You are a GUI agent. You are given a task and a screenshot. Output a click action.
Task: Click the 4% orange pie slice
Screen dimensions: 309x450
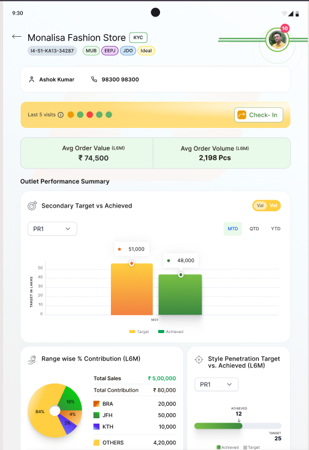[x=72, y=414]
